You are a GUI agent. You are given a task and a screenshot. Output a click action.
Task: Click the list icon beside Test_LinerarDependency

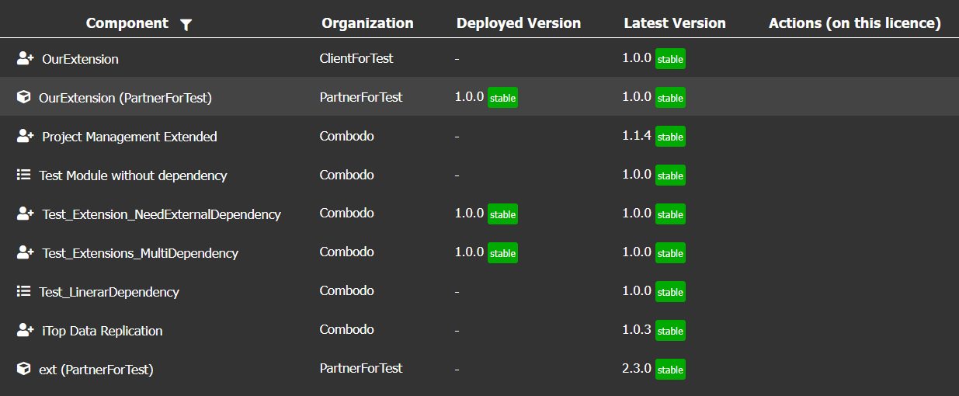click(23, 291)
